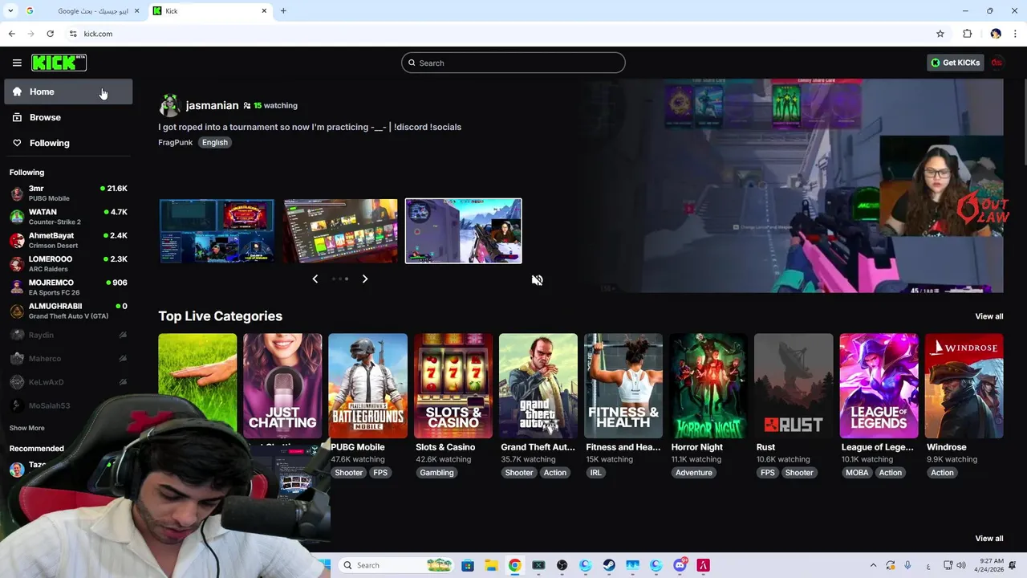The image size is (1027, 578).
Task: Open WATAN channel avatar
Action: (x=17, y=217)
